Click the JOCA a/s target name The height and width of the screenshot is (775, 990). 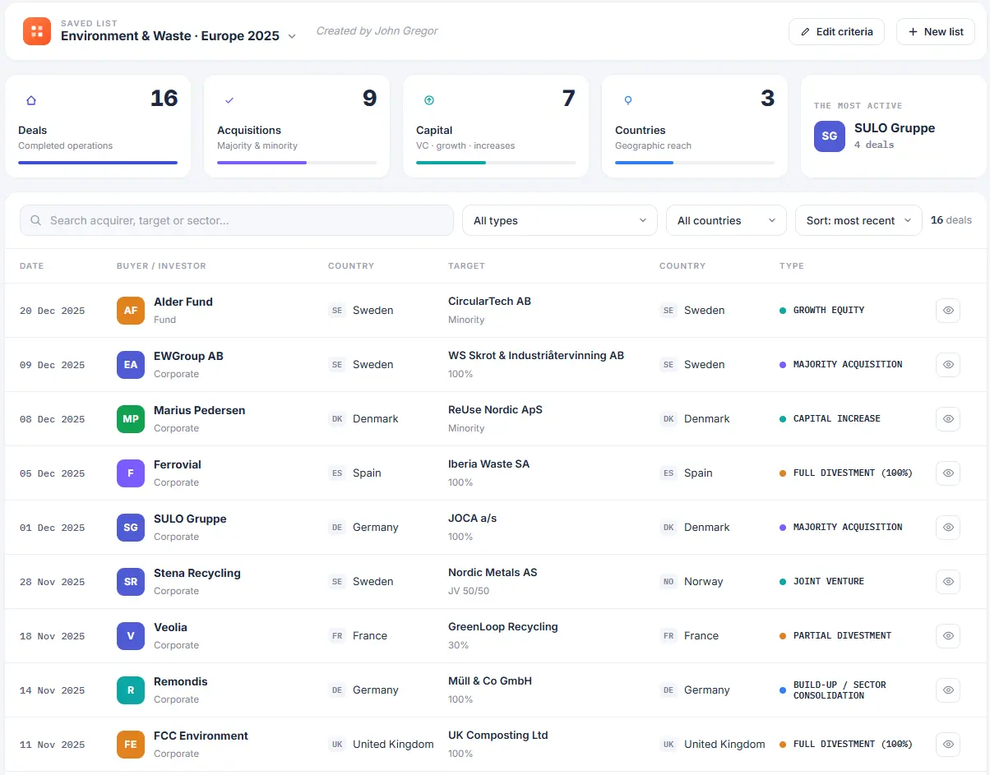pos(473,519)
